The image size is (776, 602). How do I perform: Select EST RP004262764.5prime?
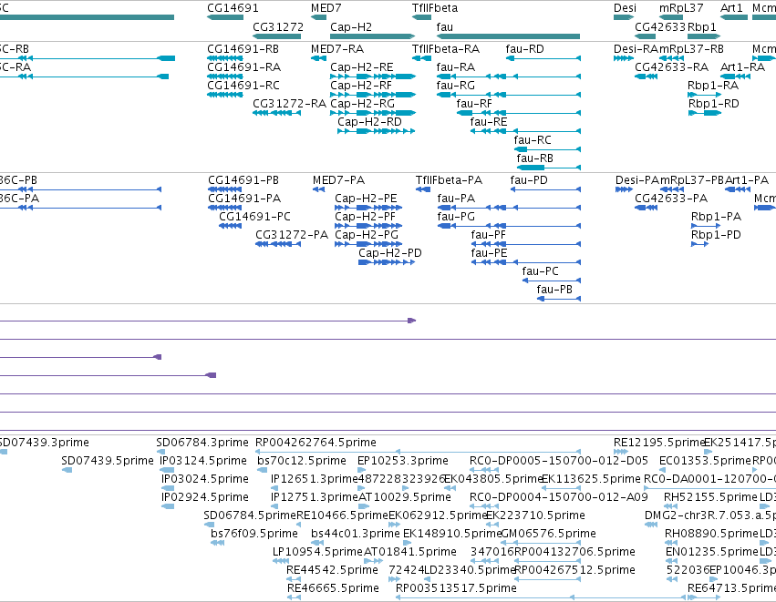click(418, 452)
